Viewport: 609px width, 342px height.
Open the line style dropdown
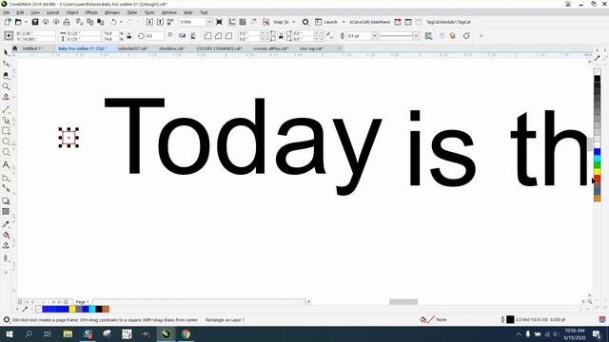(x=416, y=36)
